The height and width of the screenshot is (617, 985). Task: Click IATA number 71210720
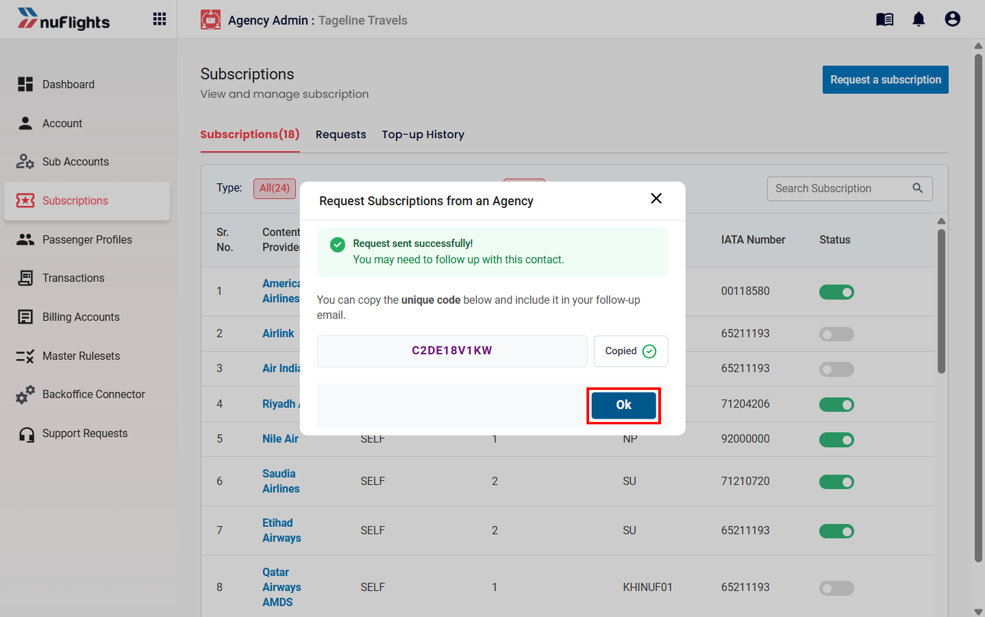point(745,481)
